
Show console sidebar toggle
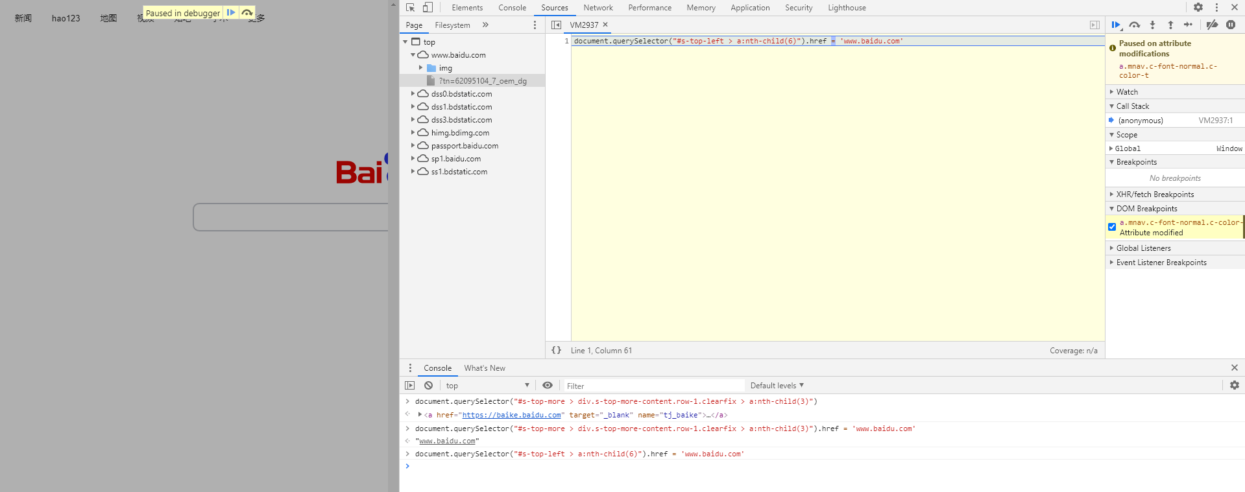(x=410, y=385)
